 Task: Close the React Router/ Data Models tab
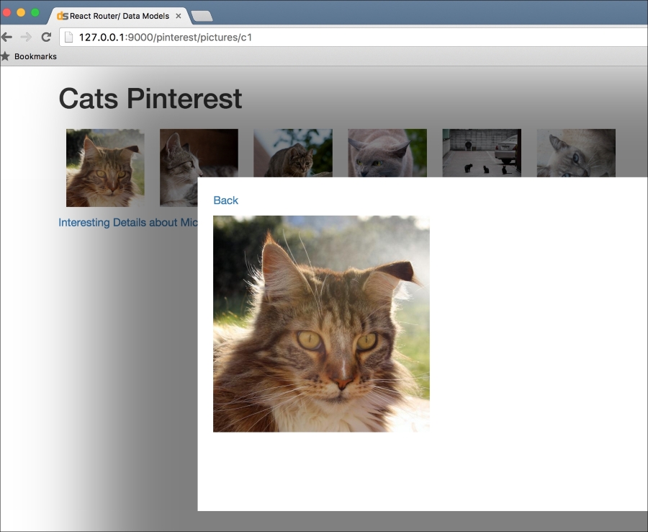tap(179, 16)
